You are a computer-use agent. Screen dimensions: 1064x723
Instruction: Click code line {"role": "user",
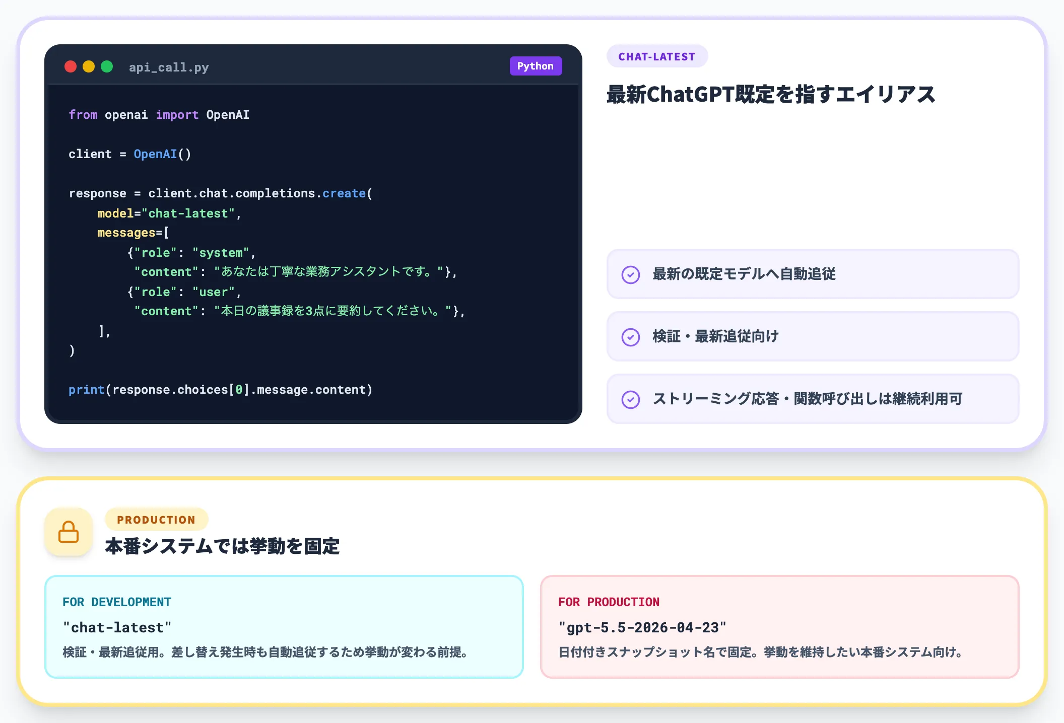(x=184, y=292)
